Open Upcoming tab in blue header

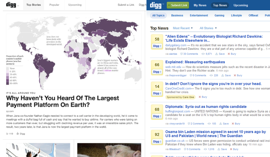(x=241, y=5)
